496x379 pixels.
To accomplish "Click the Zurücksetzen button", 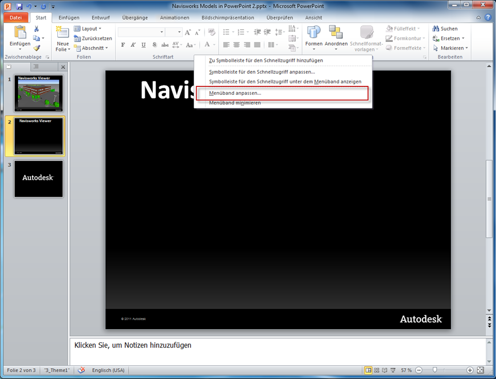I will click(93, 38).
